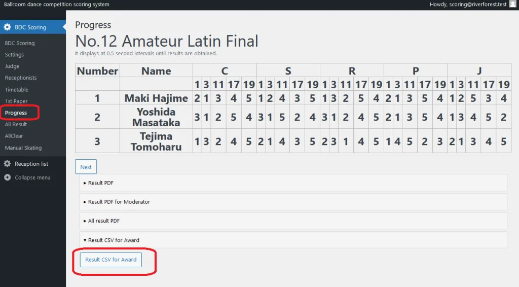
Task: Click the user avatar icon in top bar
Action: [x=513, y=4]
